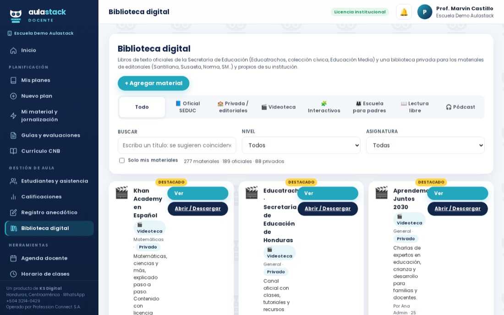The width and height of the screenshot is (504, 315).
Task: Switch to the Oficial SEDUC tab
Action: click(187, 107)
